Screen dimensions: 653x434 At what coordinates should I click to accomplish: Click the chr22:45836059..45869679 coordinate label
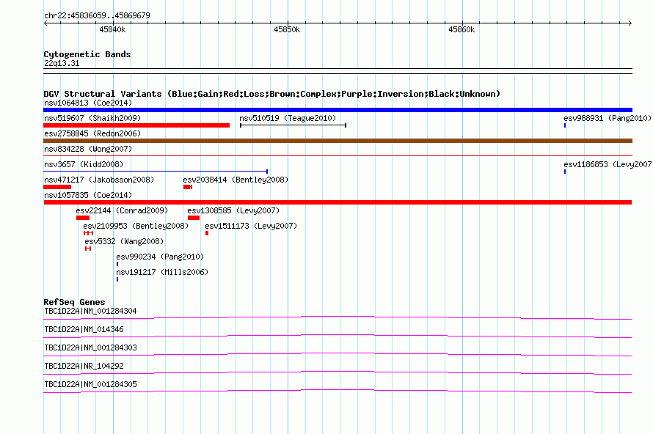pos(97,15)
